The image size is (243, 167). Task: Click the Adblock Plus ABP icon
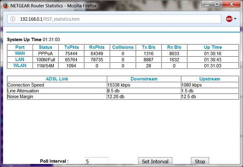(229, 19)
